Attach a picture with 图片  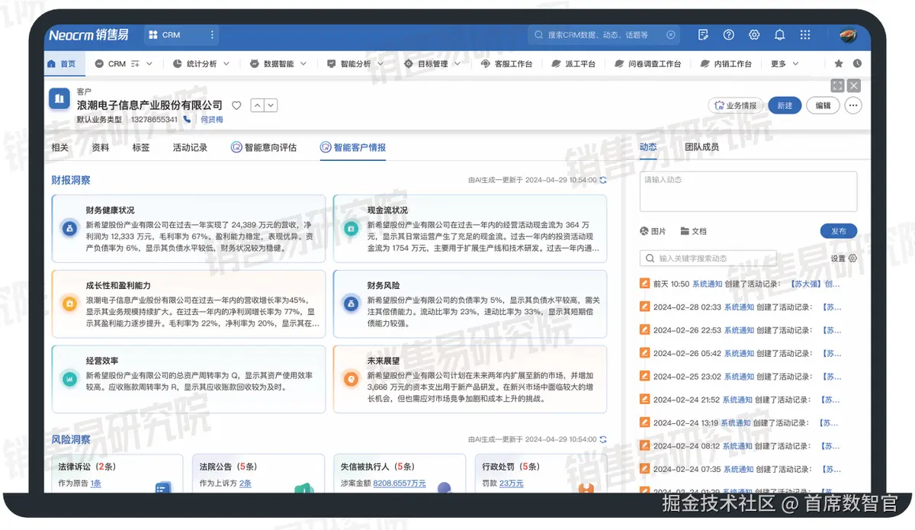pos(653,231)
